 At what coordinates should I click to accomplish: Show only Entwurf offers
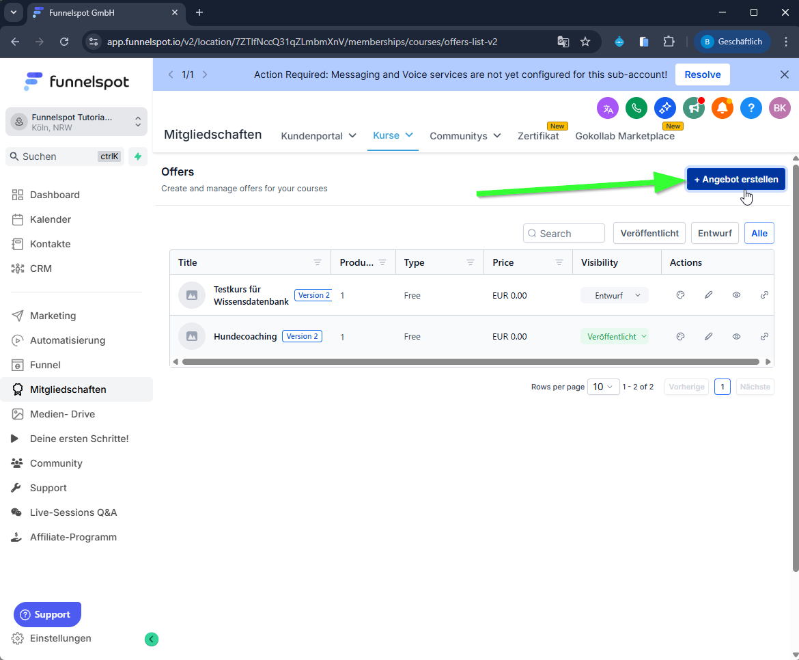(714, 233)
